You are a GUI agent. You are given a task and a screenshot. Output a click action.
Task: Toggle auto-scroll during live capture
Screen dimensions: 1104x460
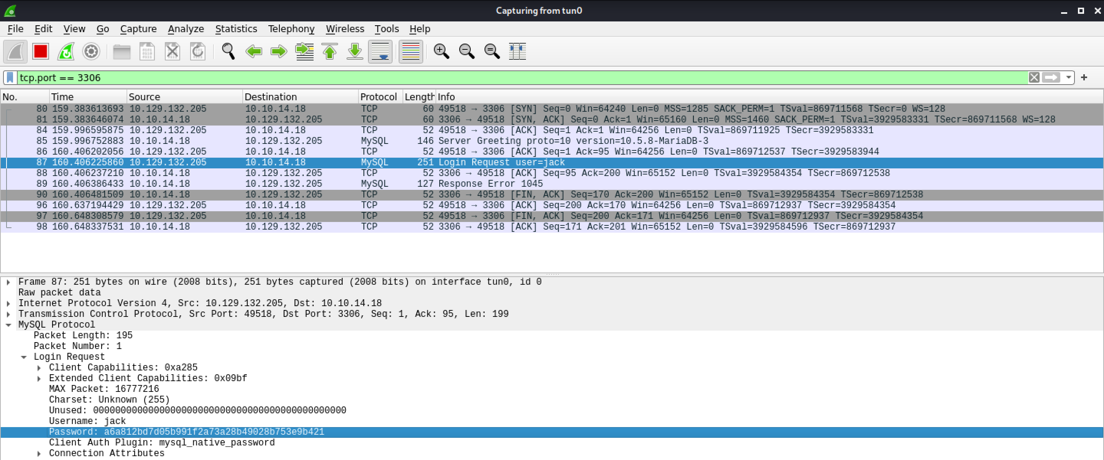pyautogui.click(x=380, y=52)
